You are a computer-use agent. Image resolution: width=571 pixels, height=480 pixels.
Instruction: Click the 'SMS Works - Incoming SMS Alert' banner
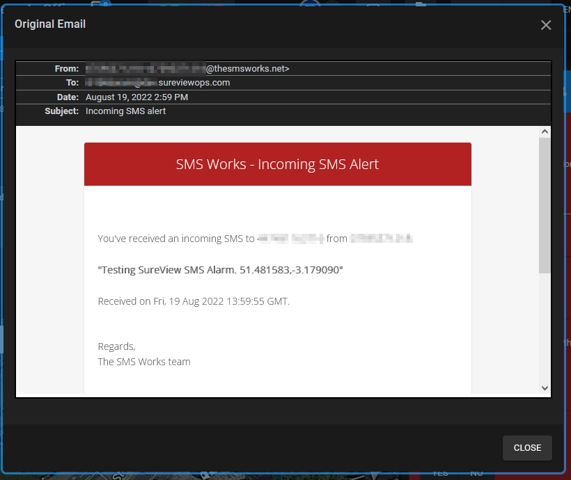click(277, 164)
